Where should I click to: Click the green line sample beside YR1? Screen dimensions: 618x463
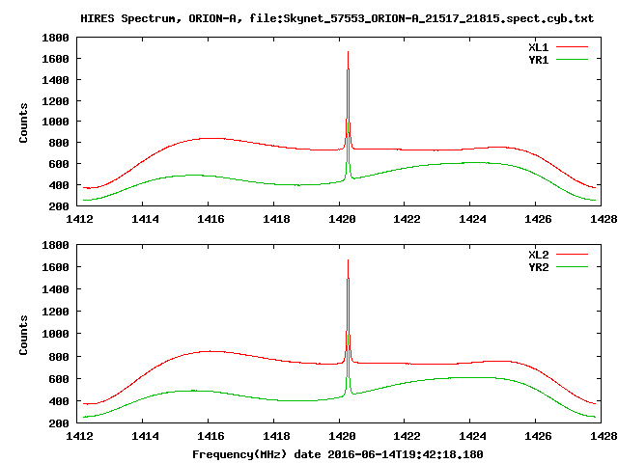[x=572, y=60]
